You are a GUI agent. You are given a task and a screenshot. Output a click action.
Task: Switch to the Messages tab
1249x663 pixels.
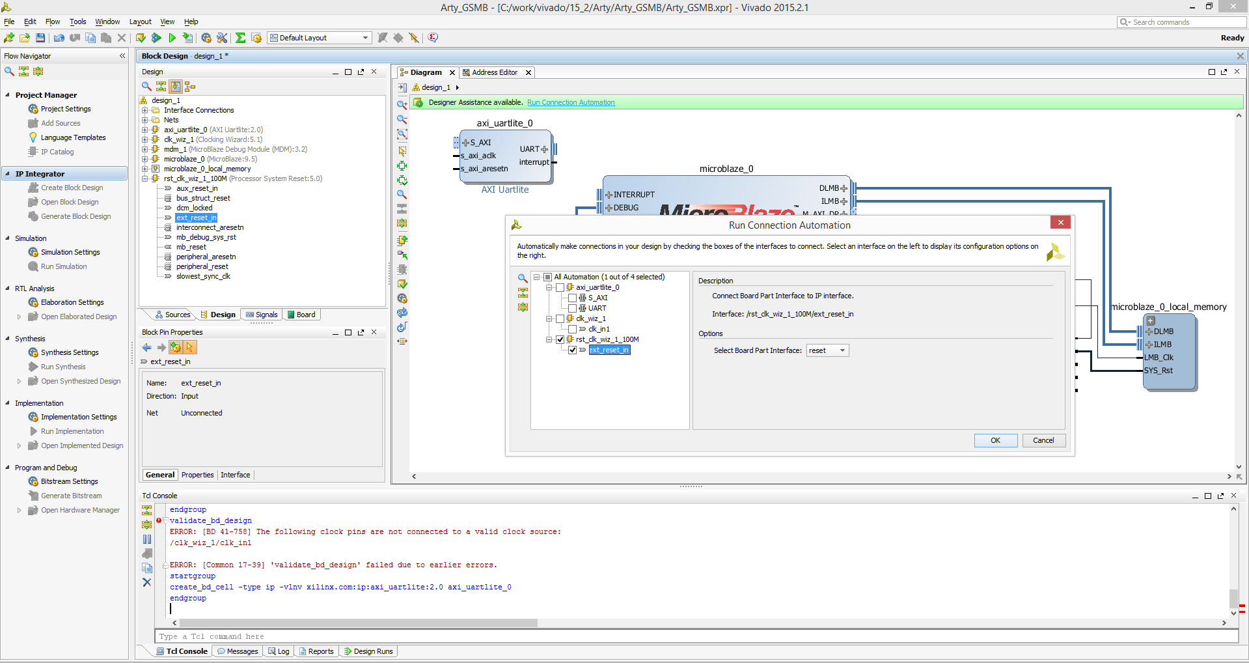(x=238, y=651)
